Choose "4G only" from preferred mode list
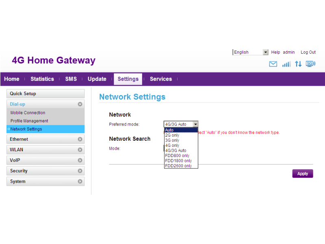Screen dimensions: 325x244 (x=172, y=145)
